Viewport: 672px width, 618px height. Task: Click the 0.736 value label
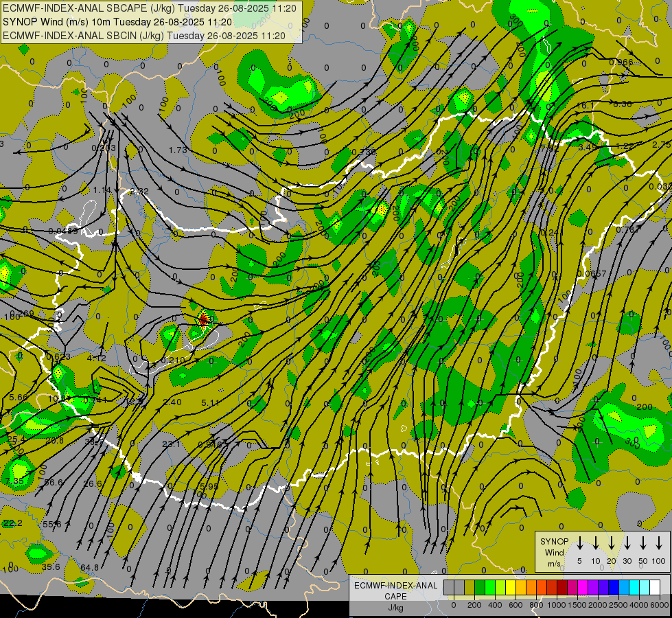coord(363,152)
